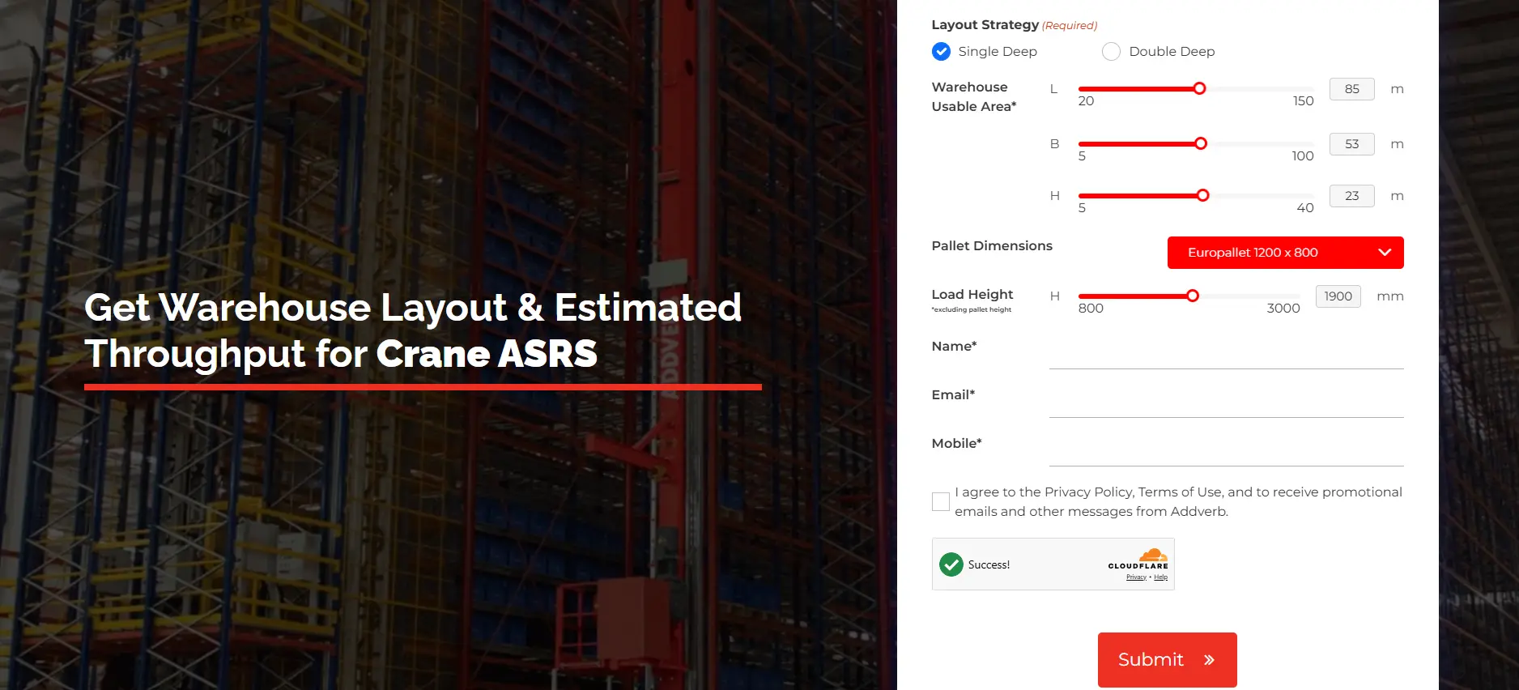This screenshot has height=690, width=1519.
Task: Click the Name input field
Action: coord(1226,354)
